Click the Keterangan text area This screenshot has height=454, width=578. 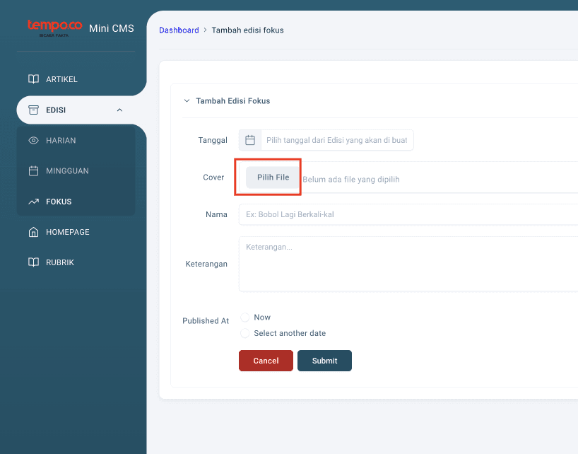pos(408,264)
